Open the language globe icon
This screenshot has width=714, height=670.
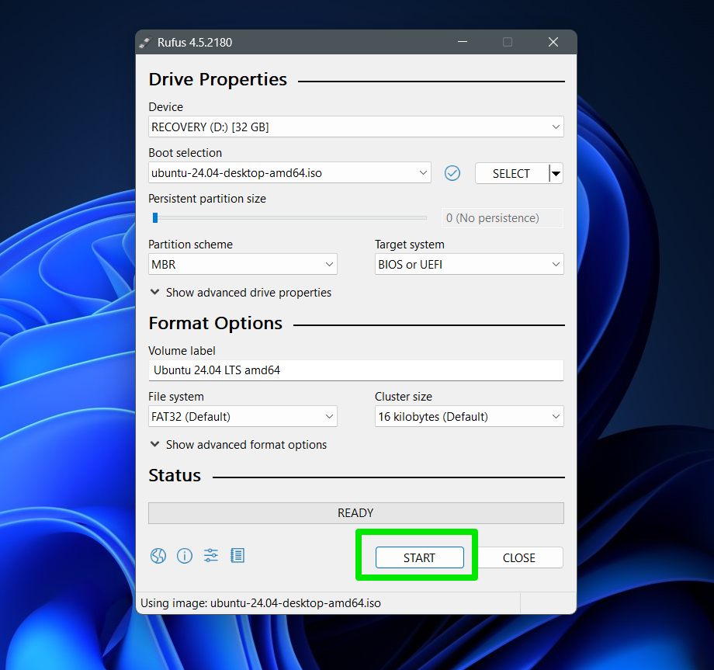click(158, 556)
